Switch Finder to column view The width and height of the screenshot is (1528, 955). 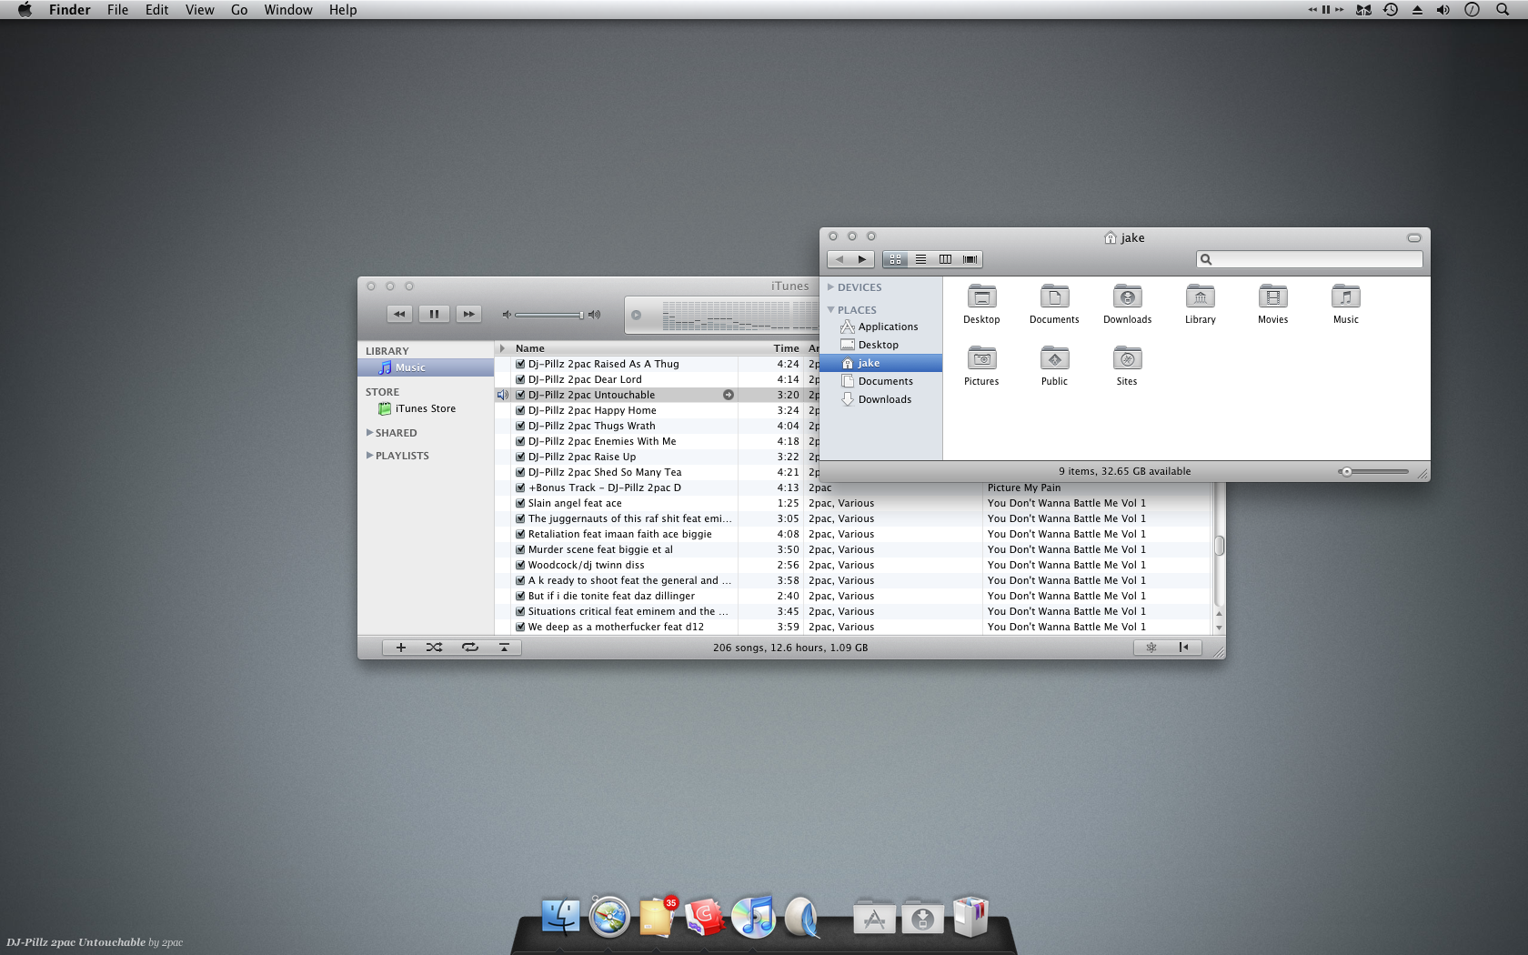[x=945, y=259]
